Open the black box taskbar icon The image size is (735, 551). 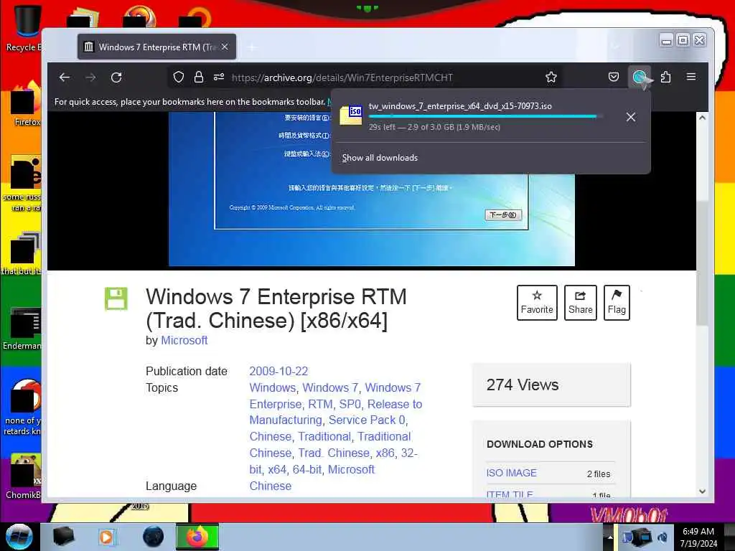pos(64,537)
